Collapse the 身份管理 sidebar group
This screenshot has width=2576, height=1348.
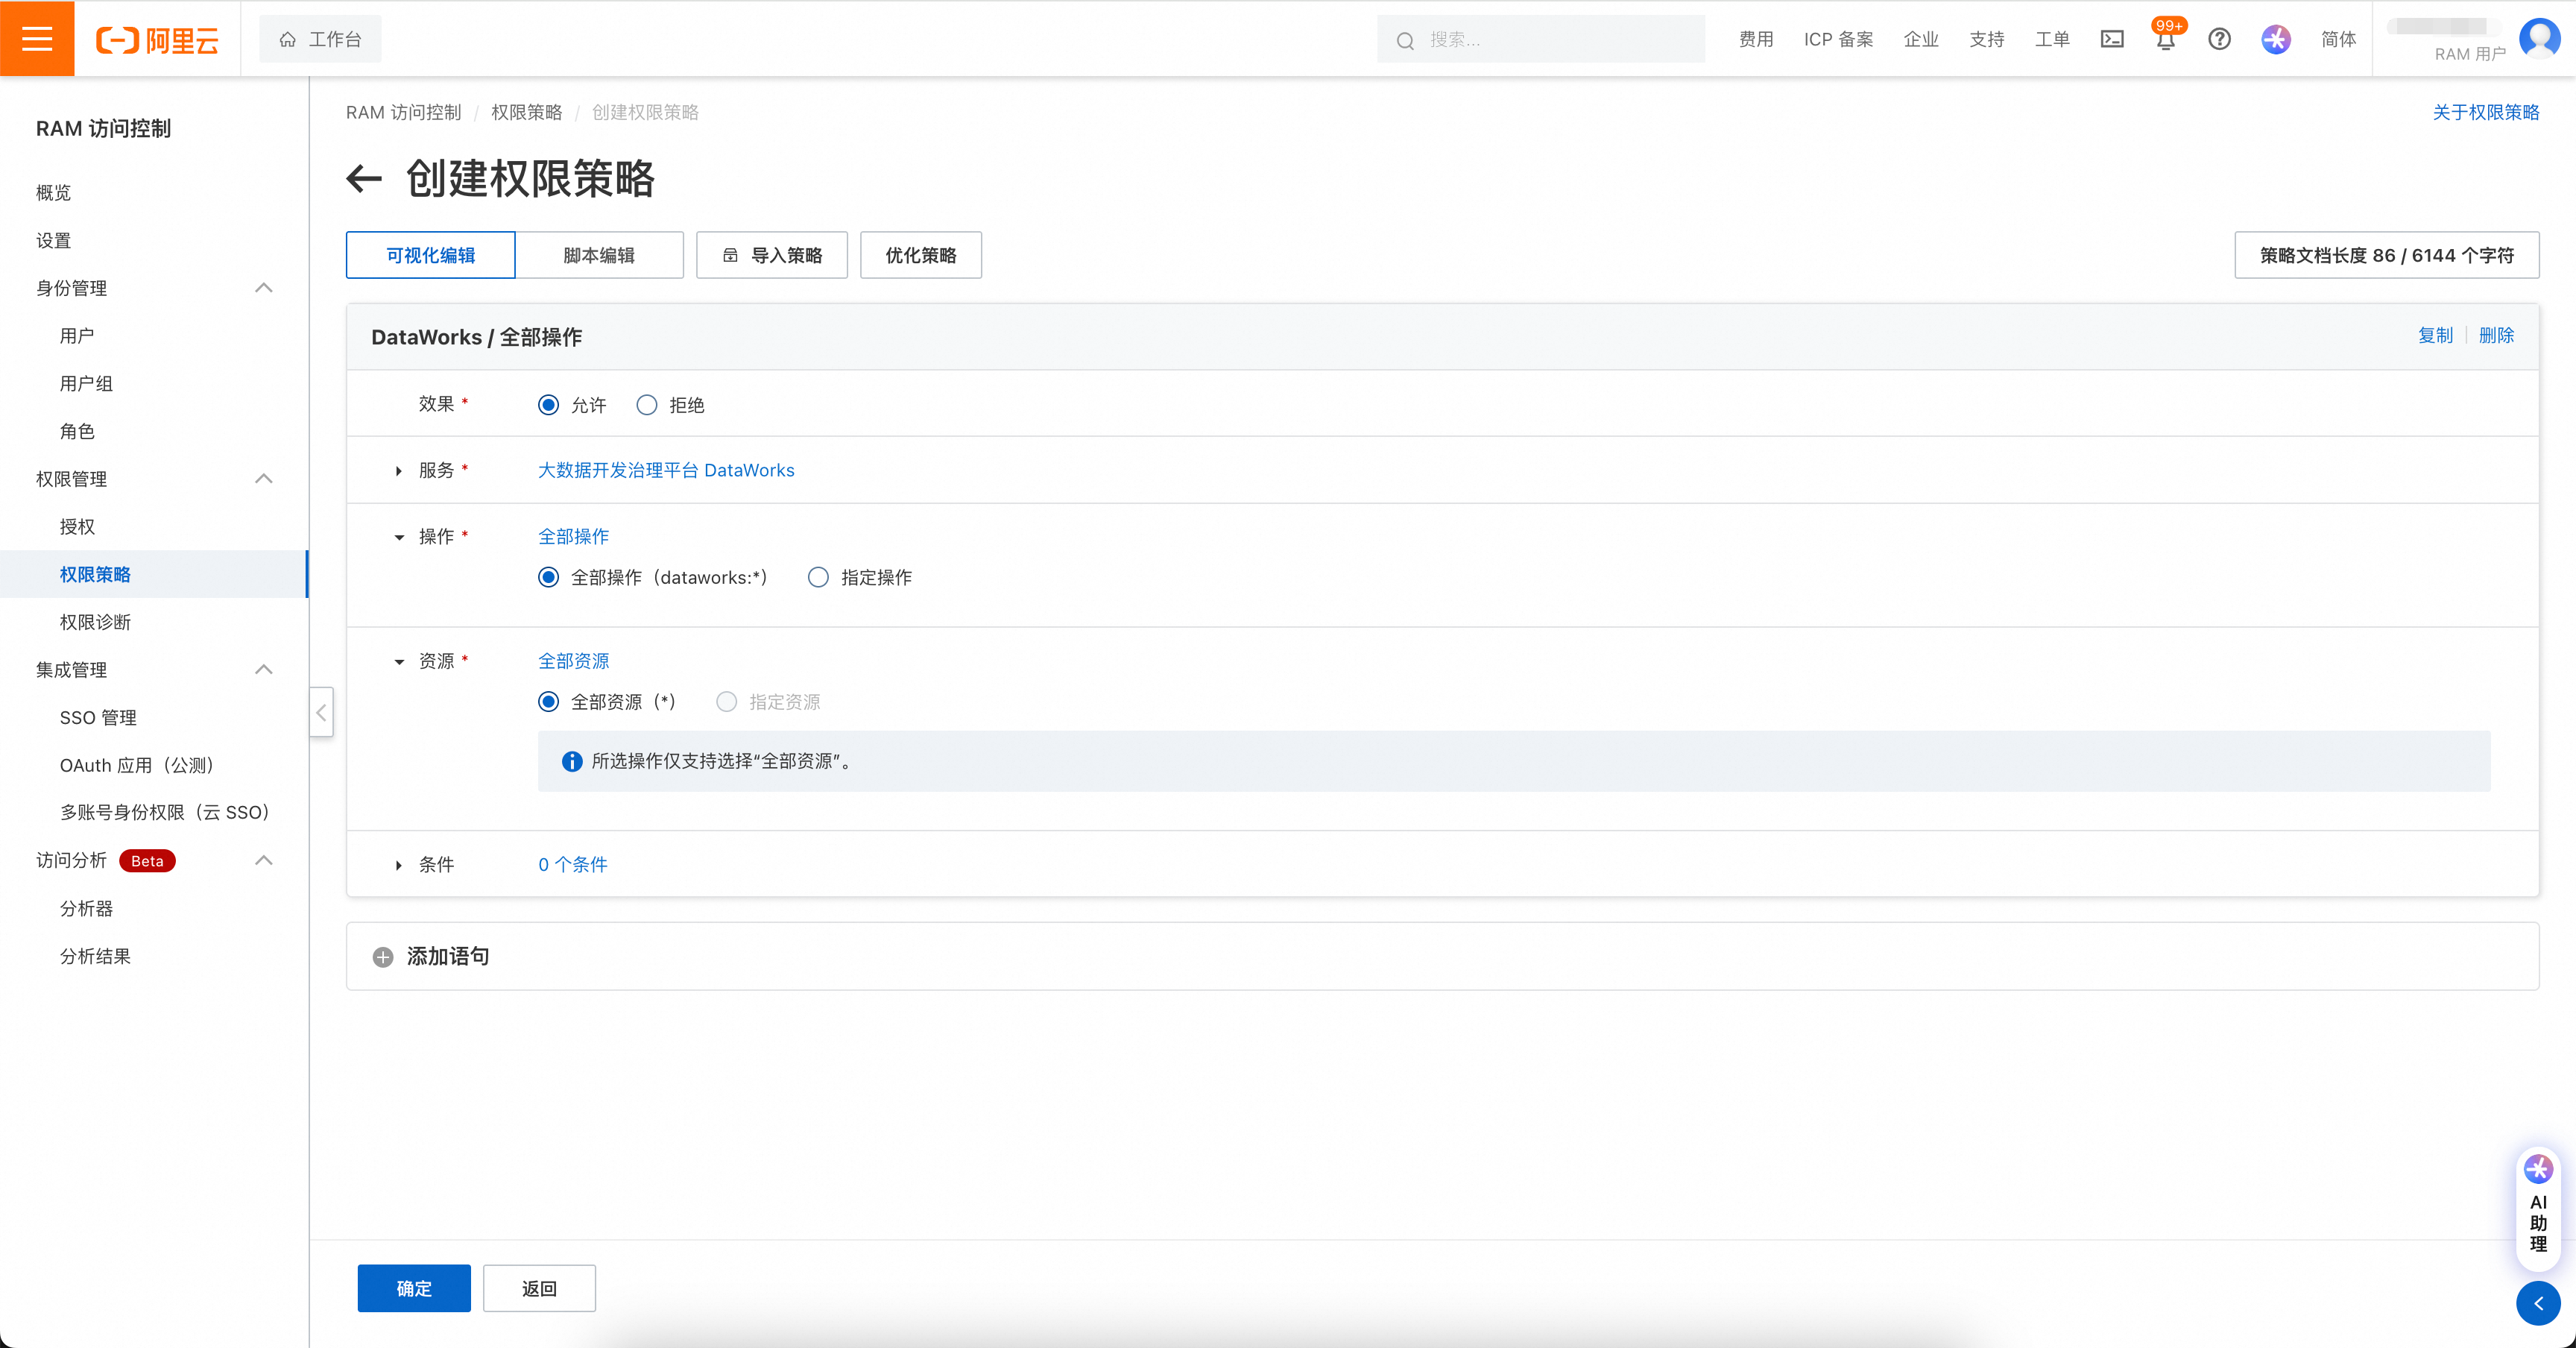(264, 288)
